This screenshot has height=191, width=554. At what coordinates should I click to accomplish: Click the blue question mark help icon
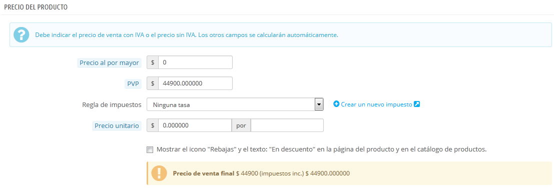pos(22,35)
